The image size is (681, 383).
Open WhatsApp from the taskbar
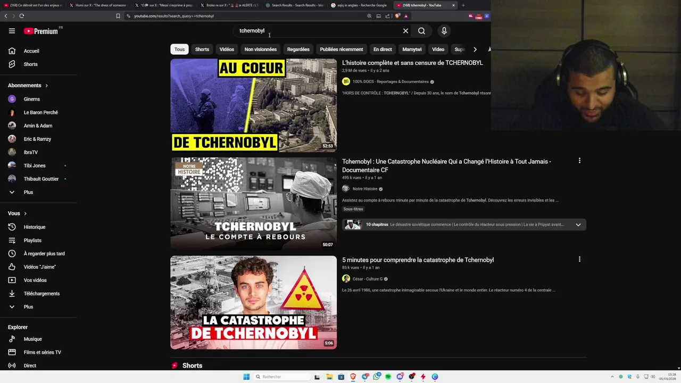coord(377,377)
